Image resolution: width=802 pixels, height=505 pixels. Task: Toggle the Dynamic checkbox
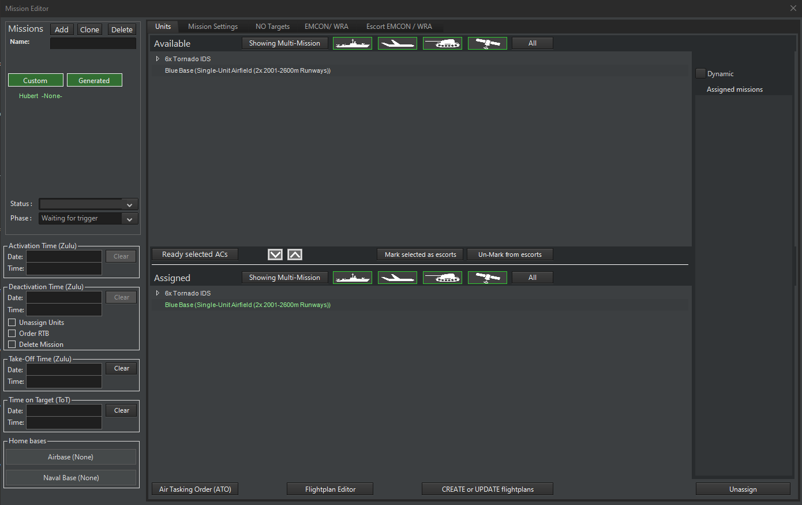click(701, 73)
